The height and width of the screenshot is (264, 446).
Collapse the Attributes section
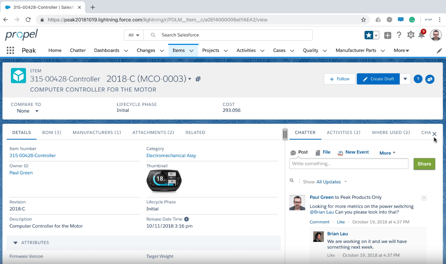click(15, 243)
